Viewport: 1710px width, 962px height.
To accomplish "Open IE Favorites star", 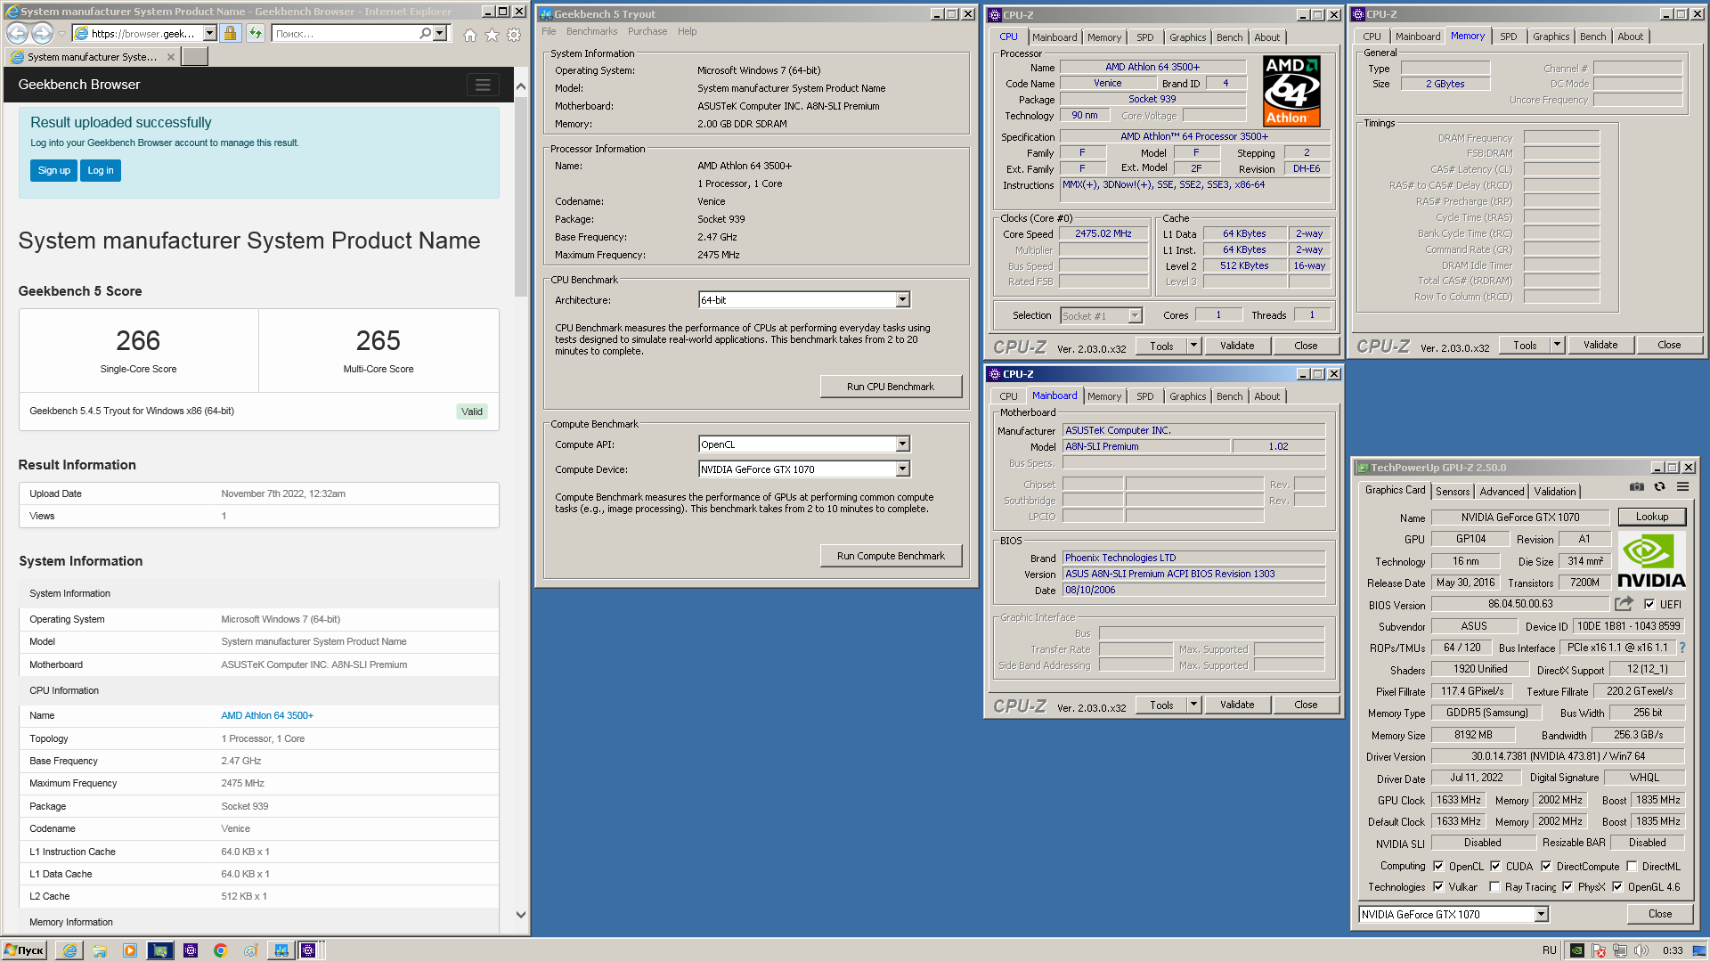I will click(x=492, y=35).
